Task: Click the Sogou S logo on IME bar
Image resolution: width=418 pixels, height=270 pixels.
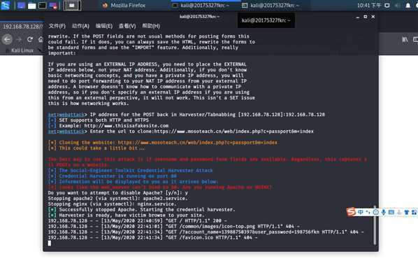Action: pyautogui.click(x=351, y=212)
